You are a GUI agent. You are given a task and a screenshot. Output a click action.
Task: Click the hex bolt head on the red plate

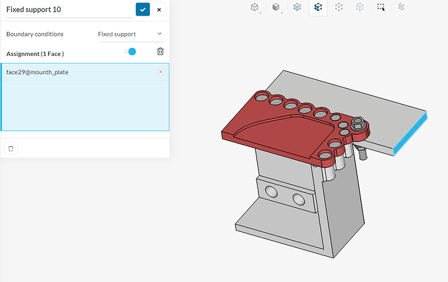coord(358,123)
